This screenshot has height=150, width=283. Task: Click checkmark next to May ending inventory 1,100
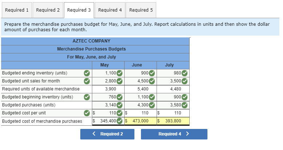coord(120,73)
